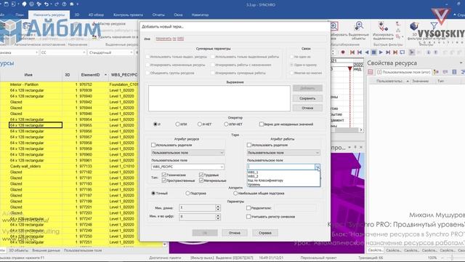Click the Redo arrow in the title bar
Screen dimensions: 465x262
pos(57,4)
